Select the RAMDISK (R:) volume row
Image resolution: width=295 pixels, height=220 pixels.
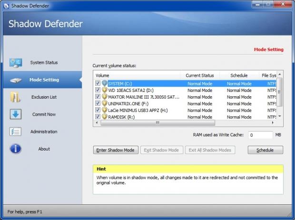tap(185, 117)
